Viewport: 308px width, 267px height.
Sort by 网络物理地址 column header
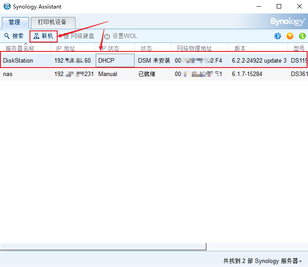point(200,48)
